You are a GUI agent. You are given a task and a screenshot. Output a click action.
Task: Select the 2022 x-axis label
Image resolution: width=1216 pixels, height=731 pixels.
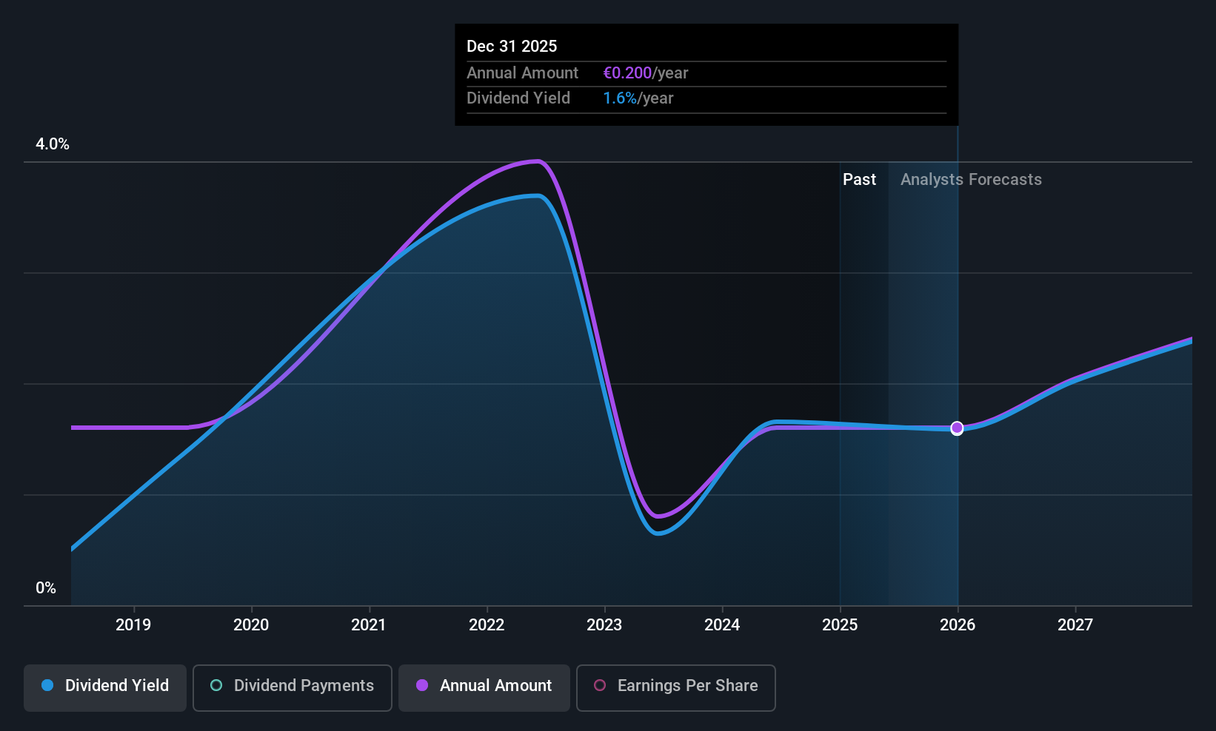487,625
